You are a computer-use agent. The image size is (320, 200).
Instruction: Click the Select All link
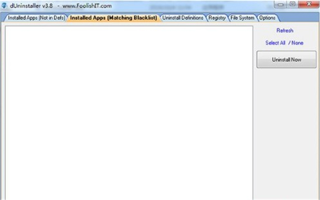(x=275, y=43)
